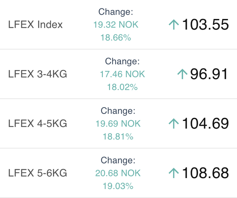The image size is (237, 198).
Task: Click the LFEX Index up arrow icon
Action: tap(174, 25)
